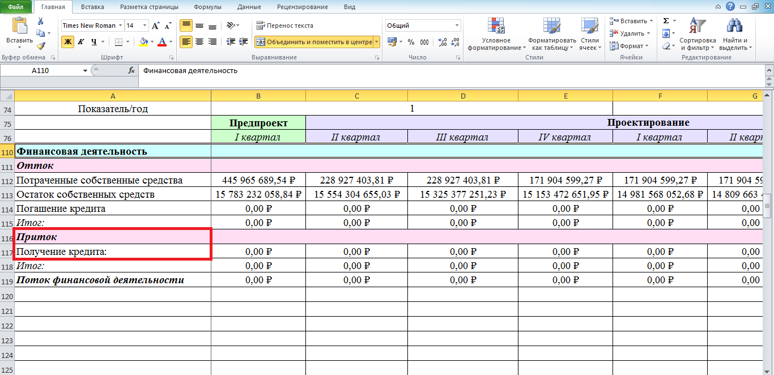Toggle bold formatting (Ж)
This screenshot has height=375, width=774.
tap(67, 42)
